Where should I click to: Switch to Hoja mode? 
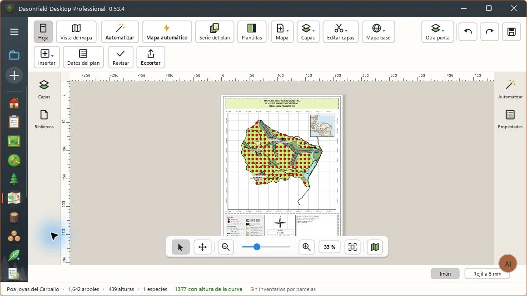[43, 32]
